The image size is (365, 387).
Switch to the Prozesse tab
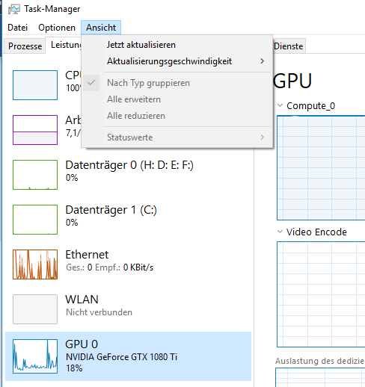click(25, 46)
